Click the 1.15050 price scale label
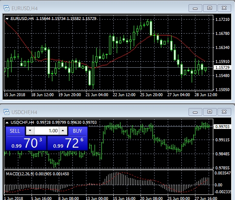 (x=222, y=90)
